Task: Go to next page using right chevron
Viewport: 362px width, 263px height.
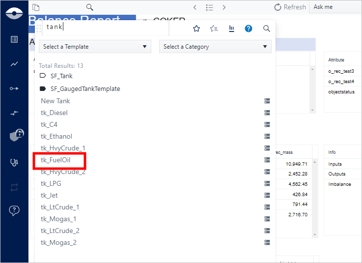Action: (x=224, y=7)
